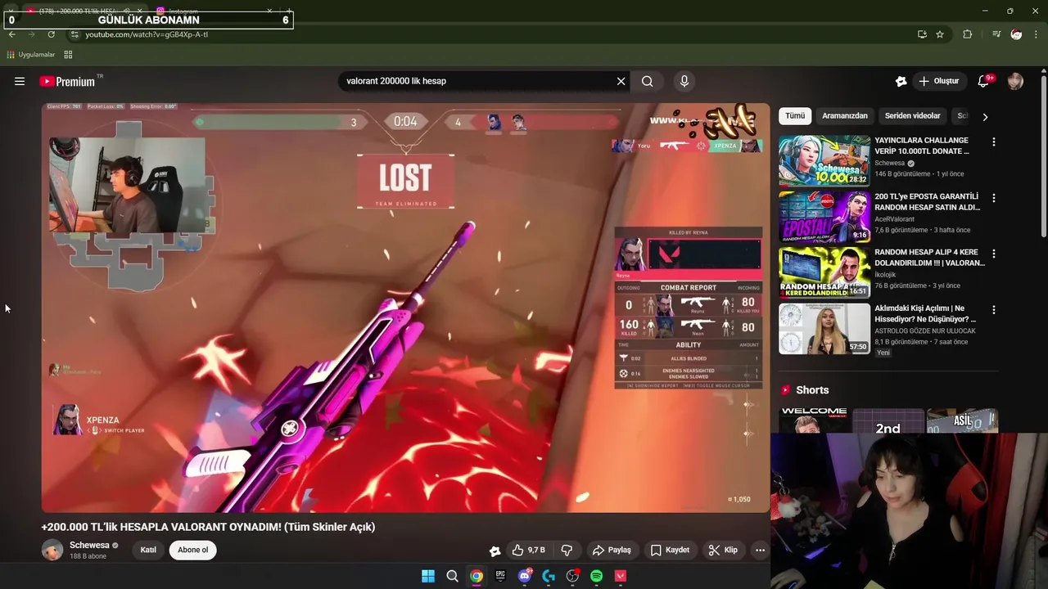Select the Tümü filter chip
Image resolution: width=1048 pixels, height=589 pixels.
[x=795, y=116]
